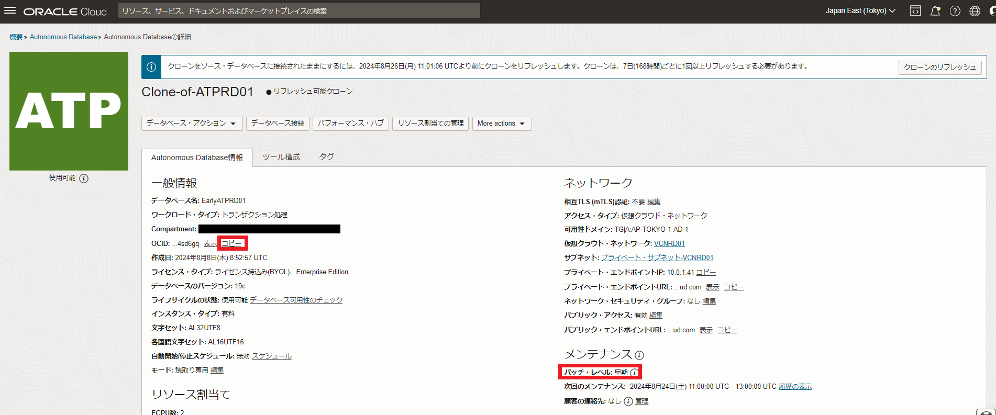Copy the OCID with コピー link
Image resolution: width=996 pixels, height=415 pixels.
coord(232,244)
